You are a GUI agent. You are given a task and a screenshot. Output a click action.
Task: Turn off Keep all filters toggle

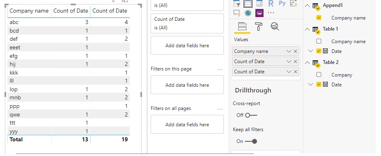click(x=251, y=141)
